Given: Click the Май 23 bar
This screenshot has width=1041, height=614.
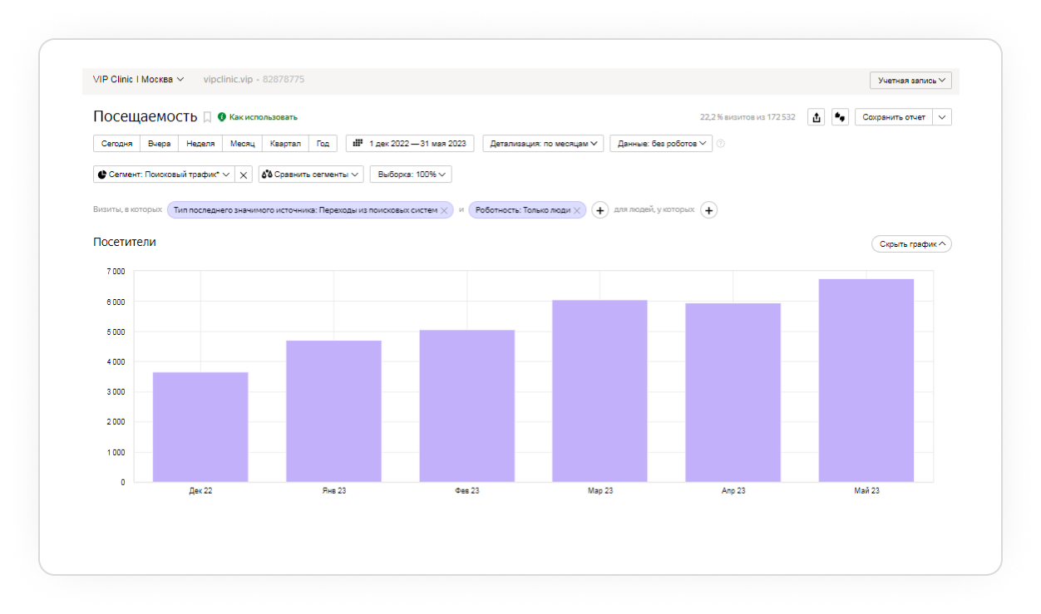Looking at the screenshot, I should coord(866,381).
